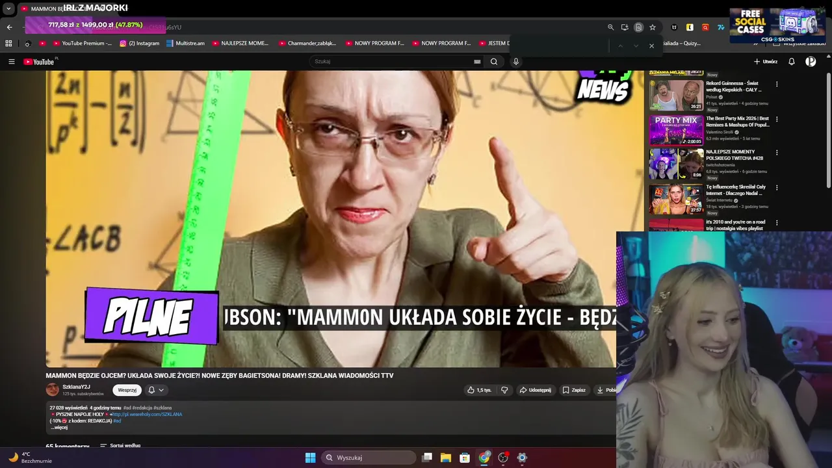Open the Sortuj według comments sorter
This screenshot has width=832, height=468.
120,446
